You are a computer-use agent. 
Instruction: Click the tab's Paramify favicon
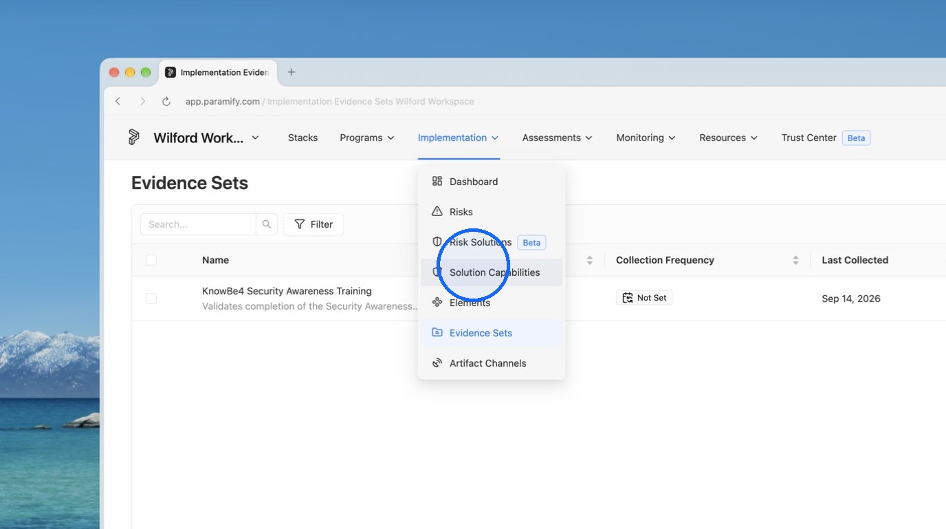[x=170, y=72]
